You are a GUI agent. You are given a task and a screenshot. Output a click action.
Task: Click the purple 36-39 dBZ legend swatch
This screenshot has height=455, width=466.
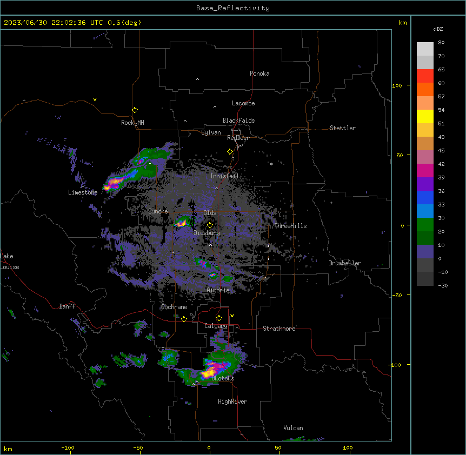pos(425,184)
